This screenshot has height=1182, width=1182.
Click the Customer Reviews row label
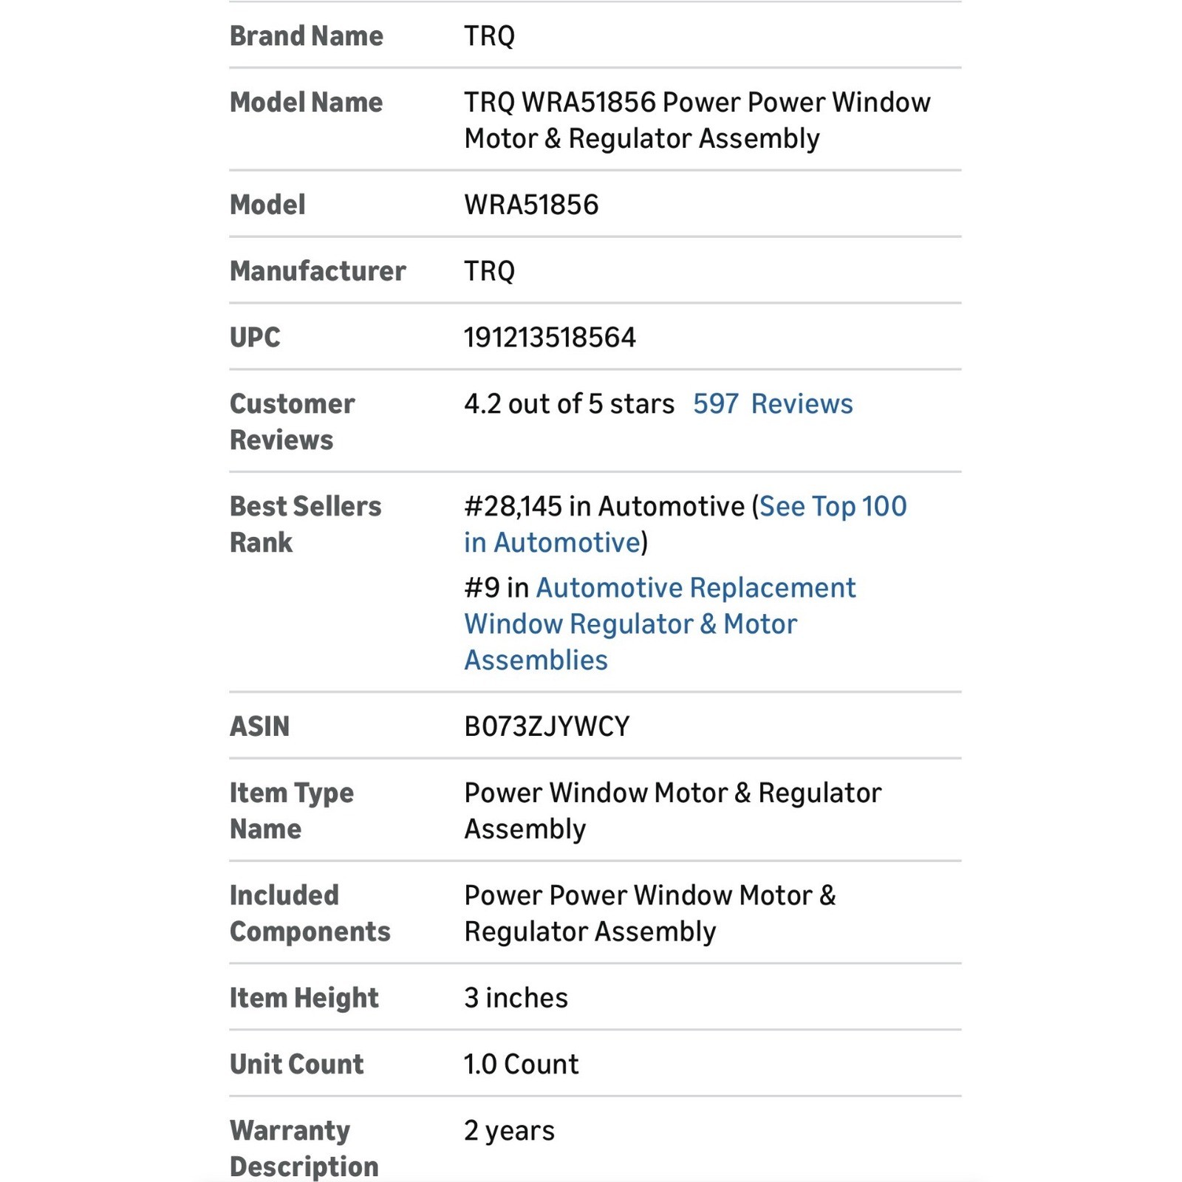click(x=292, y=422)
